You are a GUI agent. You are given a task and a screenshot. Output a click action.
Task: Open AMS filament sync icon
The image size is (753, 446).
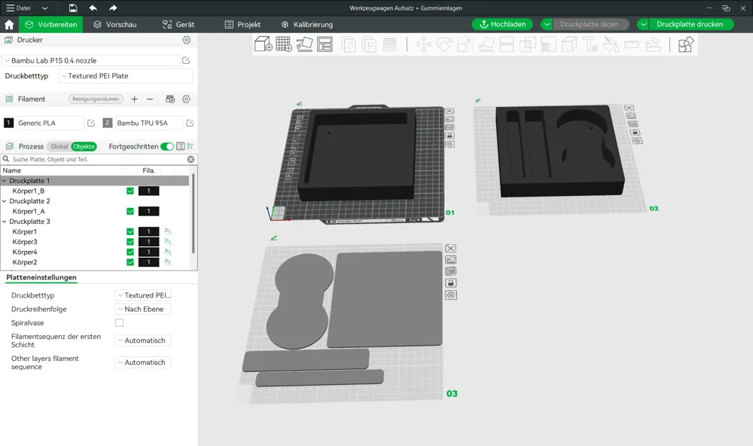pyautogui.click(x=170, y=99)
